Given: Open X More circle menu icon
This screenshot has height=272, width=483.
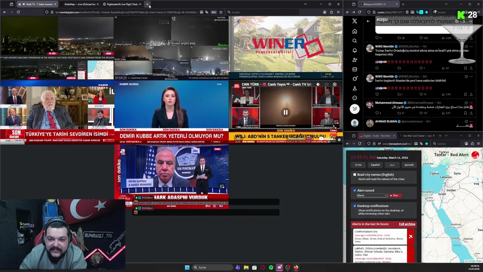Looking at the screenshot, I should [354, 98].
